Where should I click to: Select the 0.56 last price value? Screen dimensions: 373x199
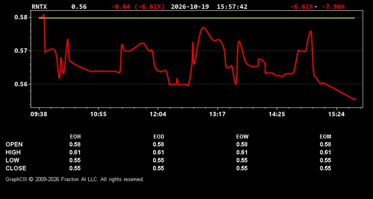[79, 6]
